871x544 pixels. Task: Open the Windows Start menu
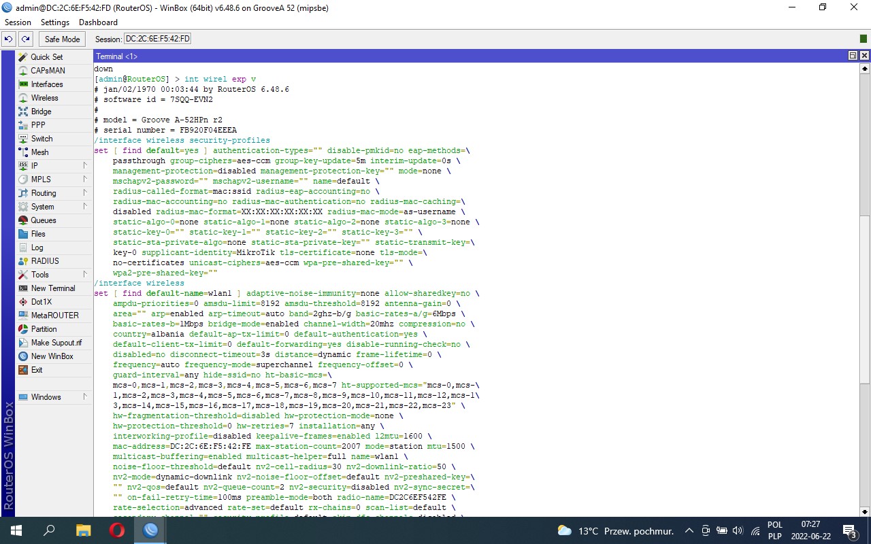click(x=16, y=530)
